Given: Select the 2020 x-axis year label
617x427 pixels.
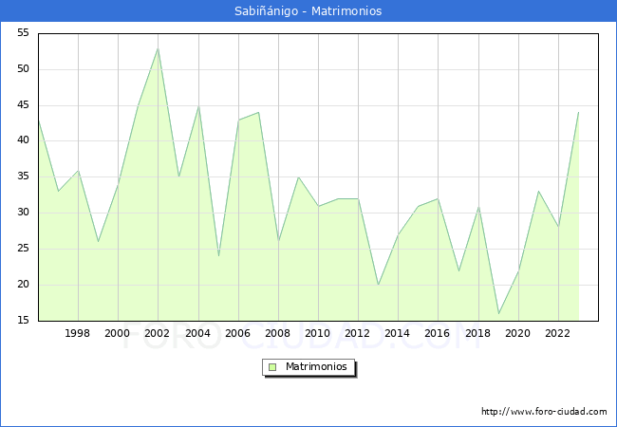Looking at the screenshot, I should (x=517, y=333).
